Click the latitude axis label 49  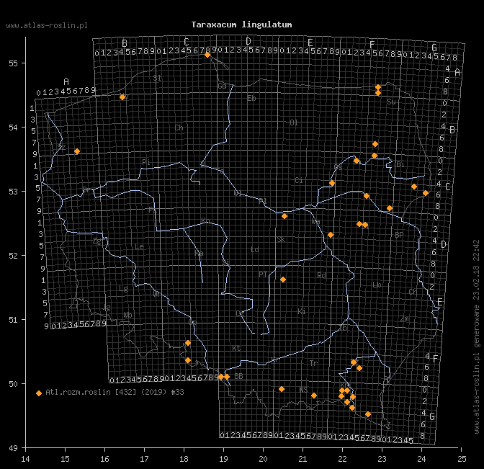pos(13,448)
